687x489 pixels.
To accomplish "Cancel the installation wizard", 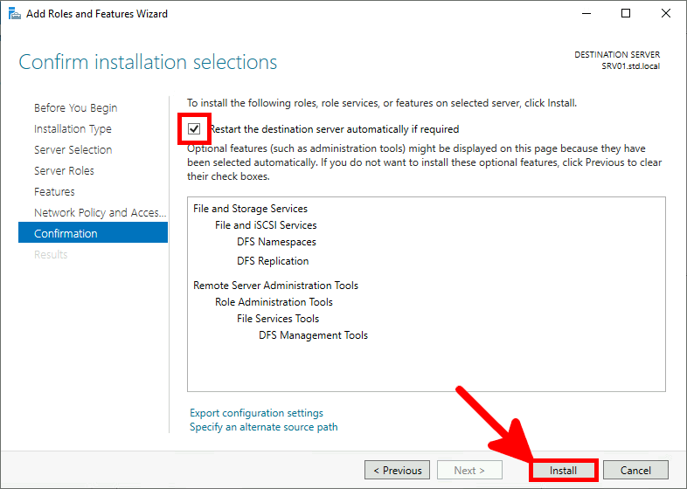I will tap(635, 471).
